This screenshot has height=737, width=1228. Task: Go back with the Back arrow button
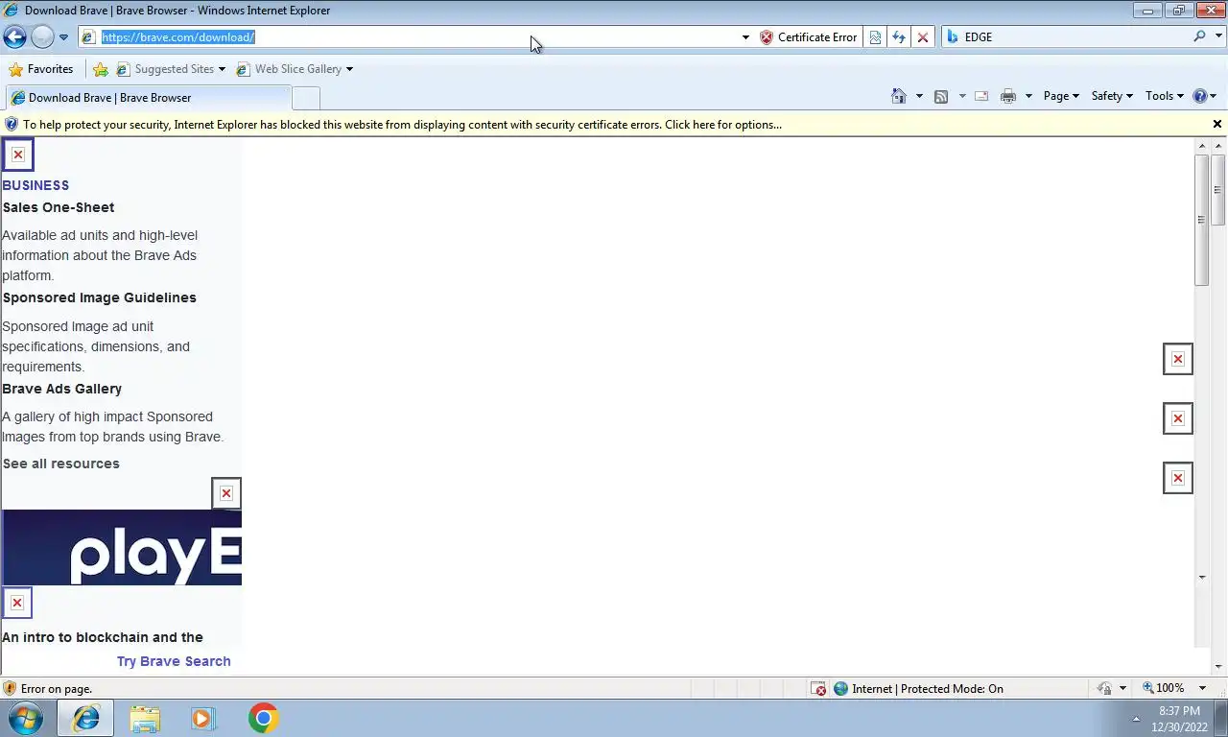click(x=14, y=37)
